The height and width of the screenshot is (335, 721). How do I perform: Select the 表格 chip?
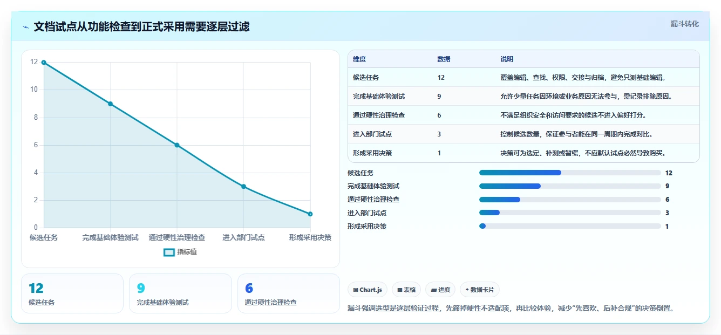[x=406, y=290]
